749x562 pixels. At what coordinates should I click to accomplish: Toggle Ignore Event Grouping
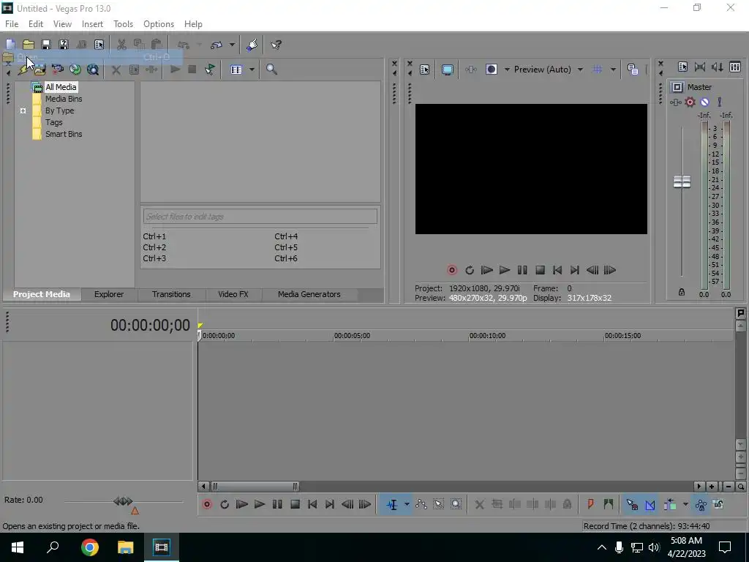tap(718, 505)
